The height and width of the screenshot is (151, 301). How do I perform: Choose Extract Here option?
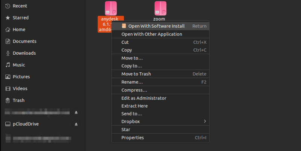[x=134, y=106]
